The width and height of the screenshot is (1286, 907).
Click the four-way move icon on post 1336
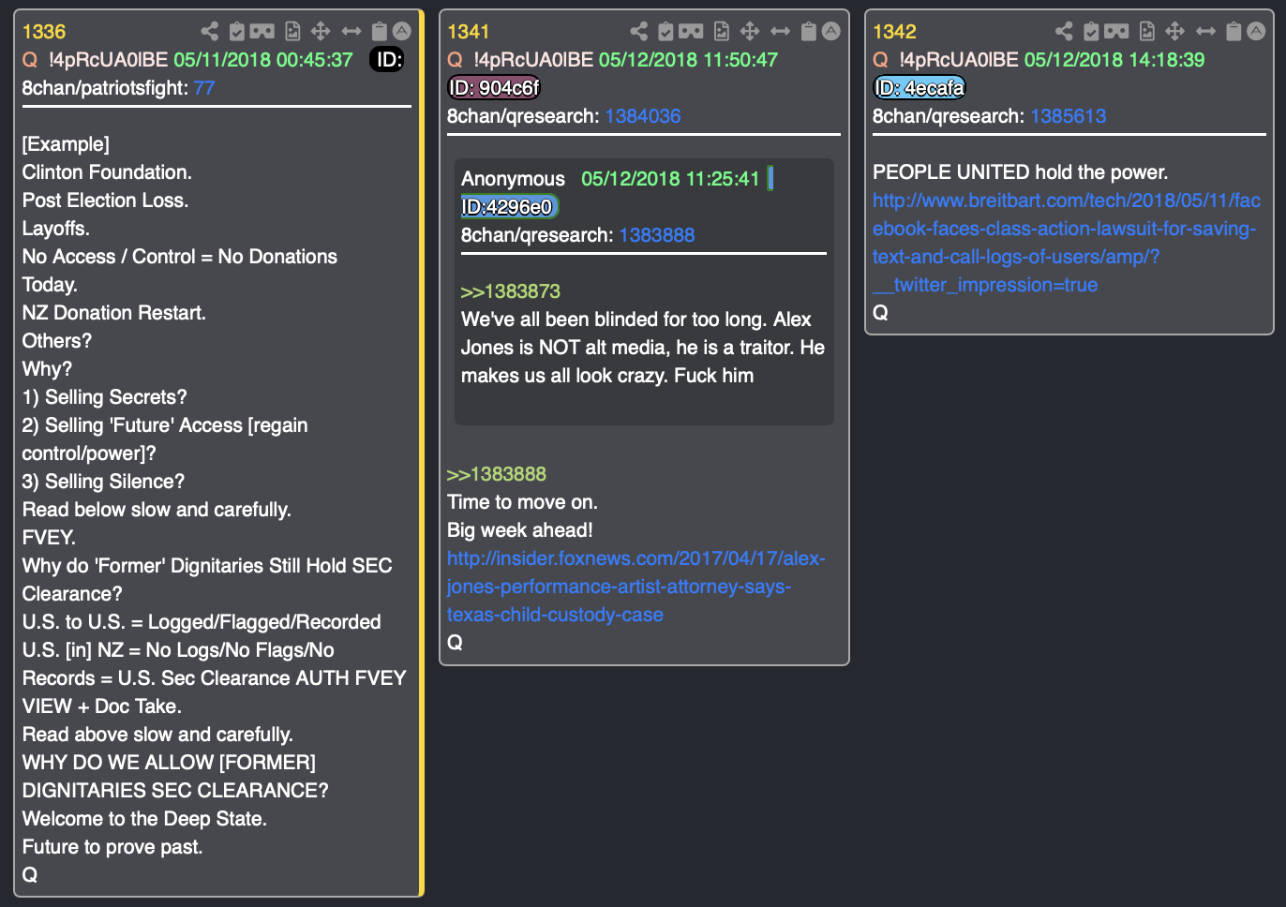[x=321, y=31]
